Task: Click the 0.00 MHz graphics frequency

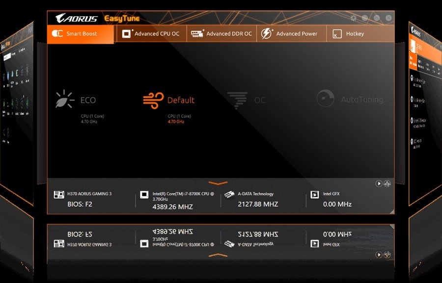Action: click(x=337, y=204)
